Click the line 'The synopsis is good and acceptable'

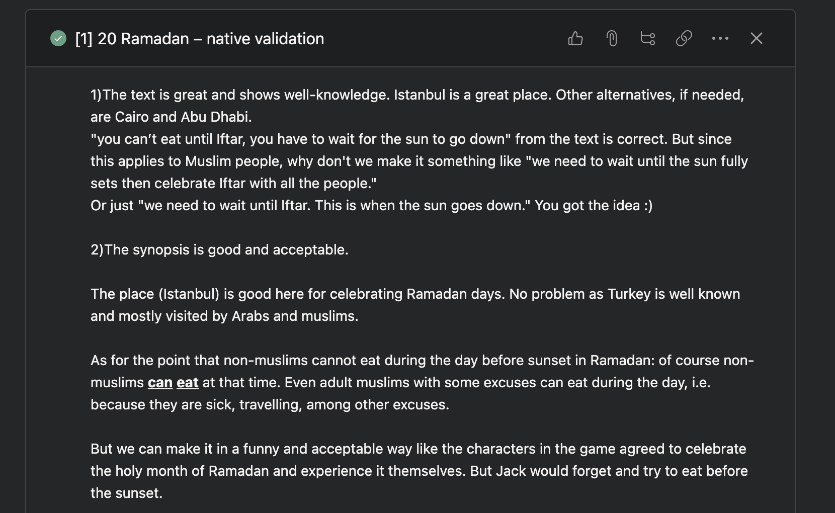tap(219, 250)
